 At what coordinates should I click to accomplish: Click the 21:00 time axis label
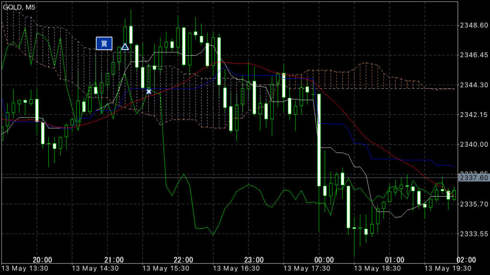[x=114, y=260]
